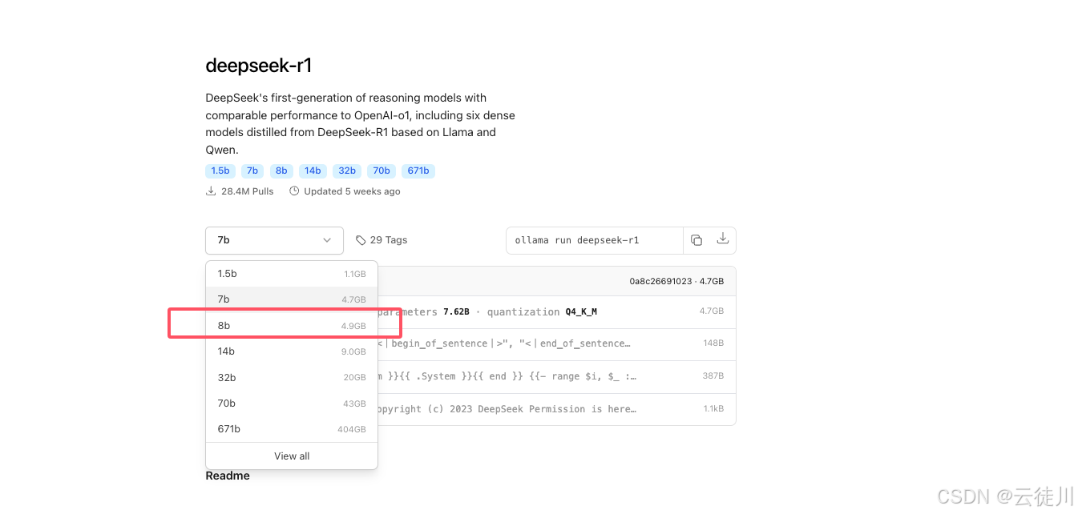1078x514 pixels.
Task: Pick the 70b 43GB option
Action: tap(292, 404)
